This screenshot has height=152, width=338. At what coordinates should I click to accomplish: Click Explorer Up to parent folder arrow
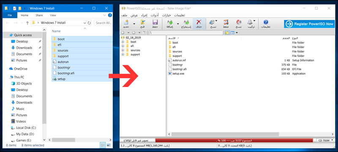click(x=27, y=23)
